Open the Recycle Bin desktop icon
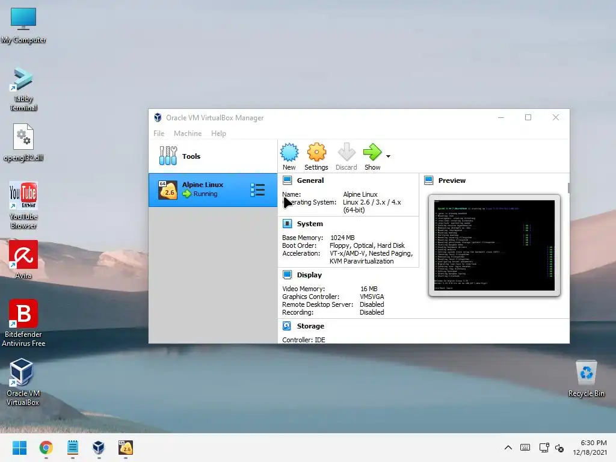Image resolution: width=616 pixels, height=462 pixels. 586,379
